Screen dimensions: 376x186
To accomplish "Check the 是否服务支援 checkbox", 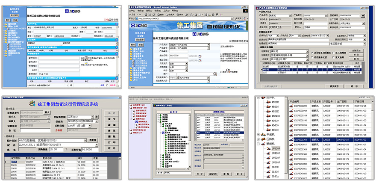I will [312, 58].
